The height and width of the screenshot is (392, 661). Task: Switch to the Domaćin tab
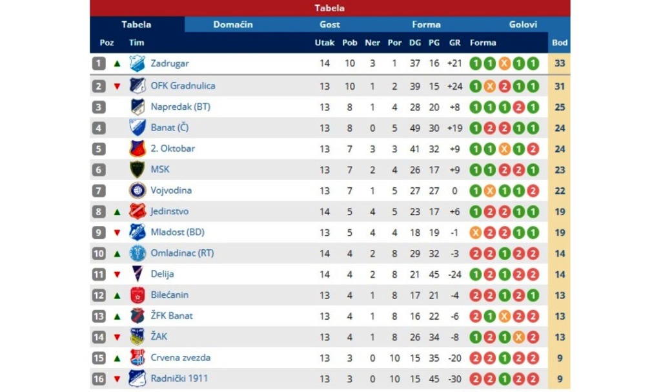[x=232, y=25]
